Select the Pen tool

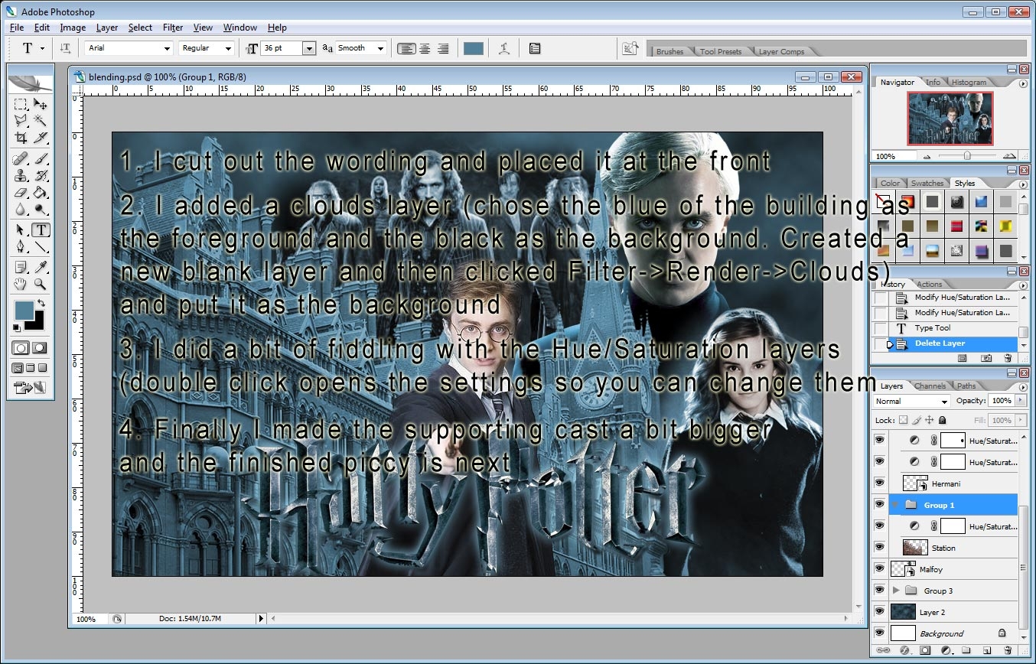coord(21,247)
